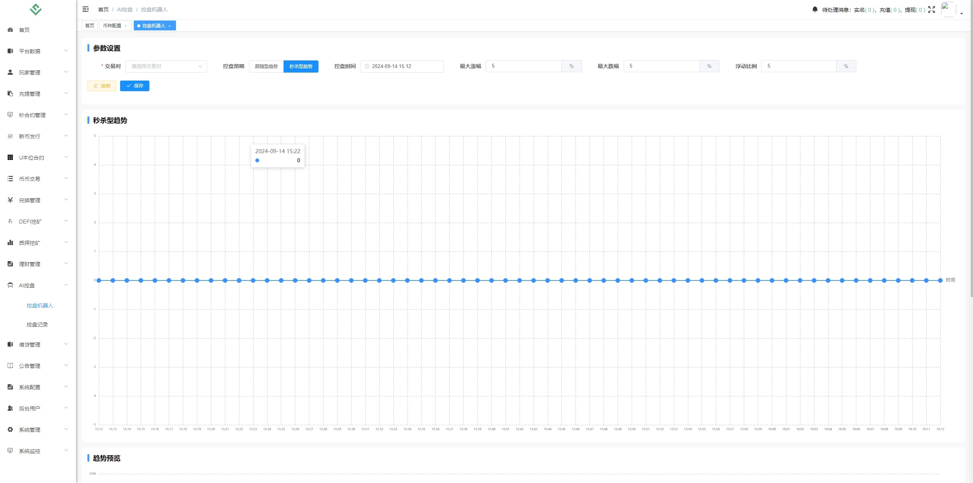
Task: Click the green logo at top left
Action: (x=36, y=9)
